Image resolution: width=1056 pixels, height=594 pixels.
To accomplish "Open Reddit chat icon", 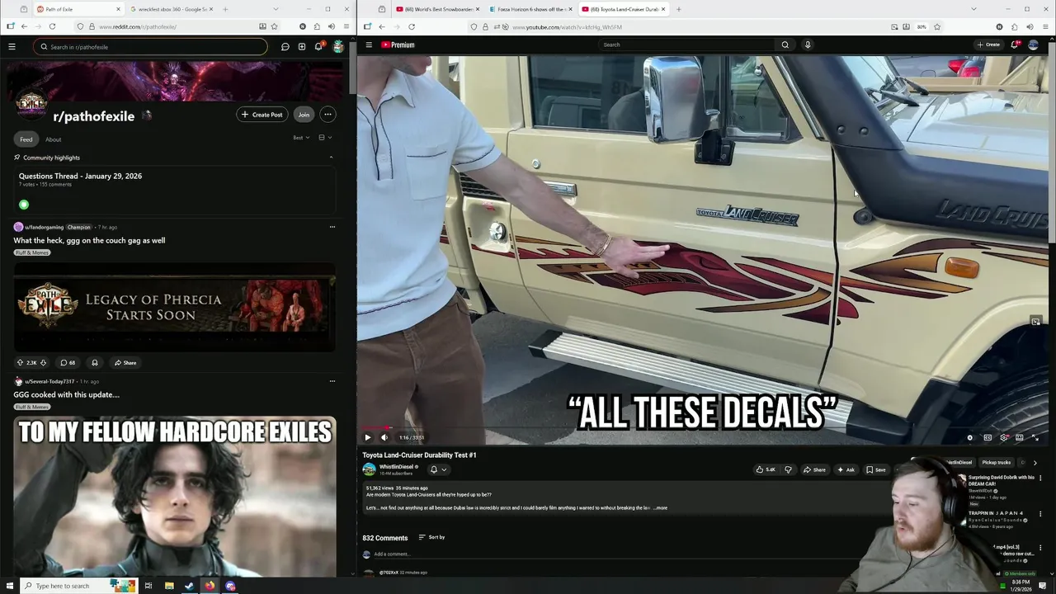I will 285,47.
